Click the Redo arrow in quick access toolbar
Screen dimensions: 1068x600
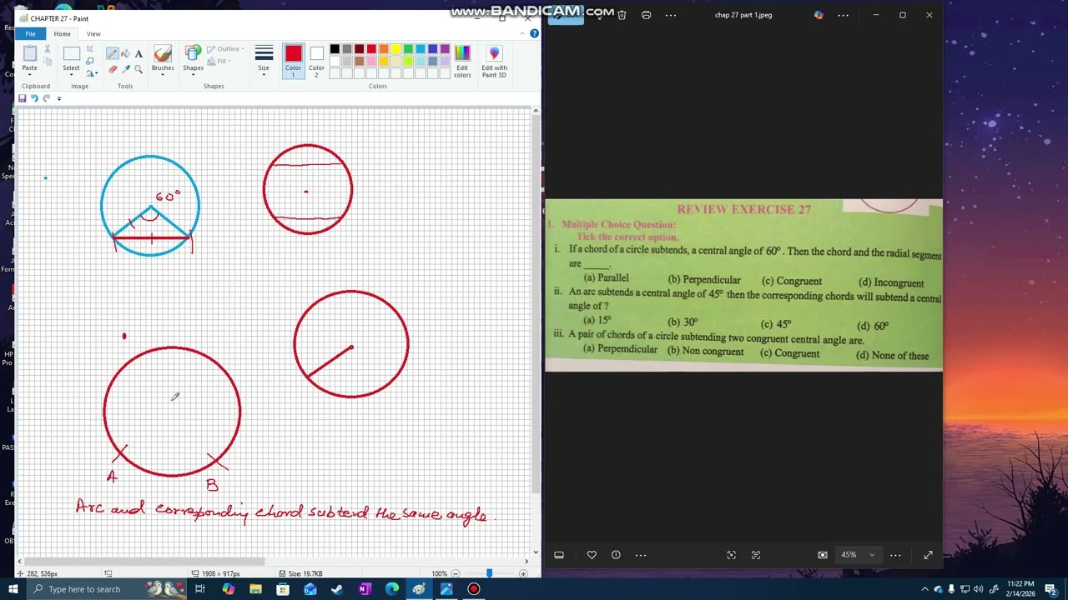(x=47, y=98)
